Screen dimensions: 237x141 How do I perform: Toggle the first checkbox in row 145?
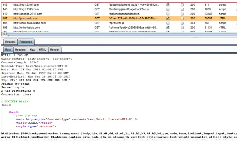tap(168, 10)
